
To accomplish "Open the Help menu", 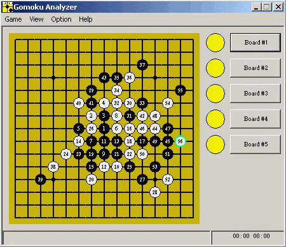I will pos(86,19).
